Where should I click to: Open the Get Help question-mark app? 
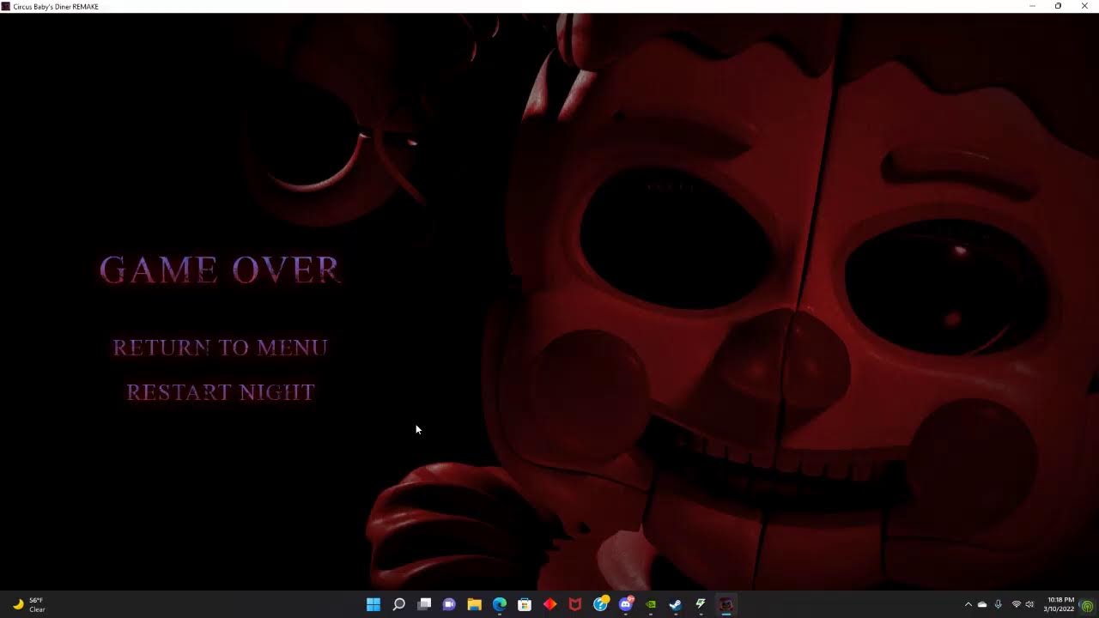[600, 604]
